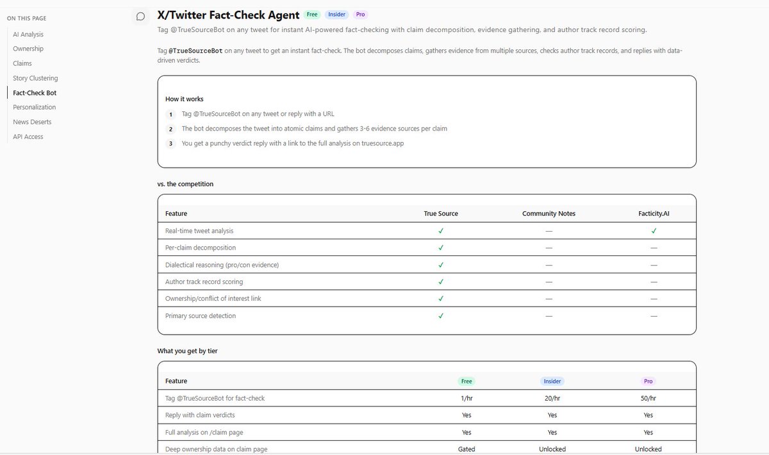Click the Insider tier column header badge
This screenshot has height=455, width=769.
552,381
